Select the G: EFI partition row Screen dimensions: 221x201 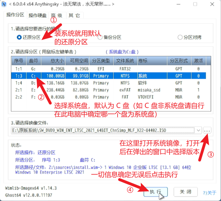(x=108, y=69)
